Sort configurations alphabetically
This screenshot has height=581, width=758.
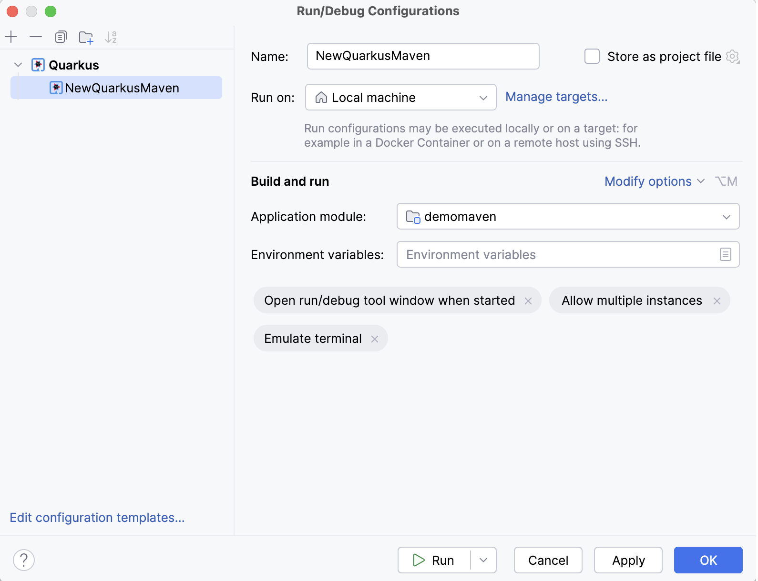pos(111,37)
